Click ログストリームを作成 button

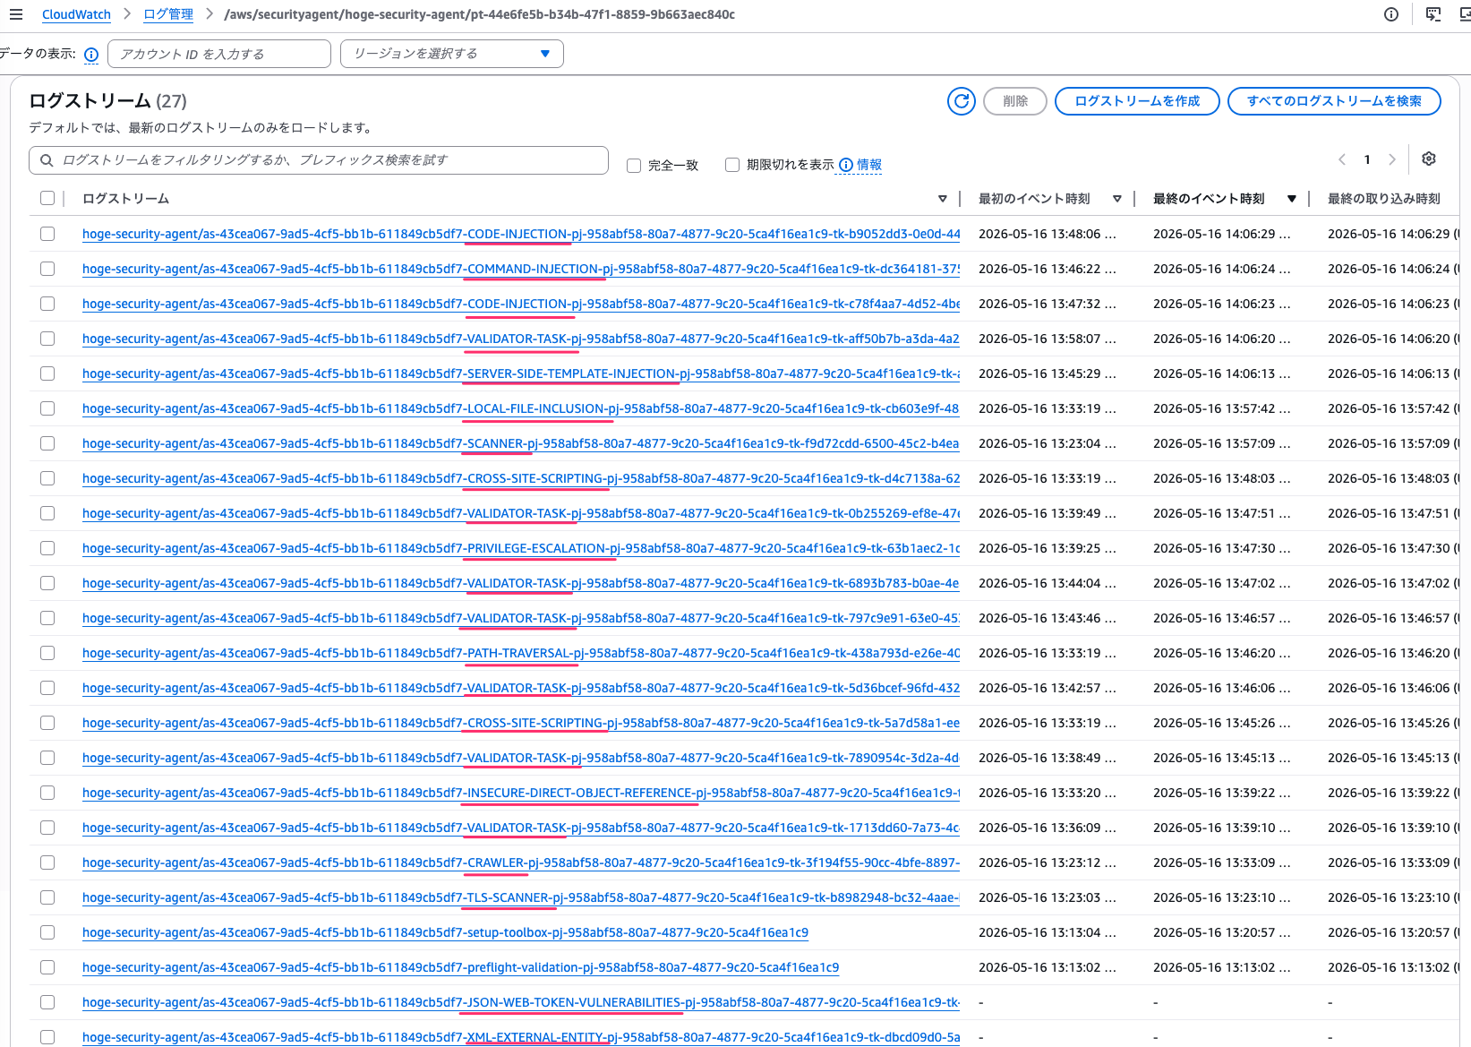[x=1137, y=101]
